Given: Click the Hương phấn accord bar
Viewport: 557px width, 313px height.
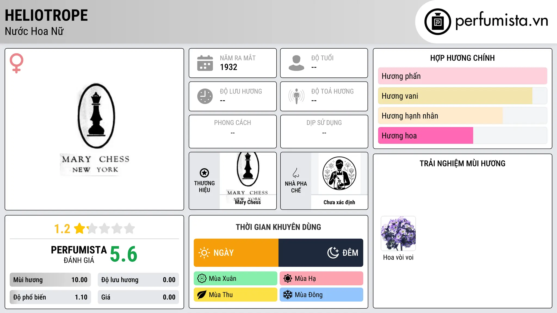Looking at the screenshot, I should (x=463, y=76).
